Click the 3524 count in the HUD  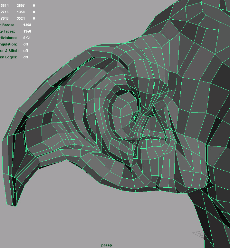pyautogui.click(x=20, y=18)
